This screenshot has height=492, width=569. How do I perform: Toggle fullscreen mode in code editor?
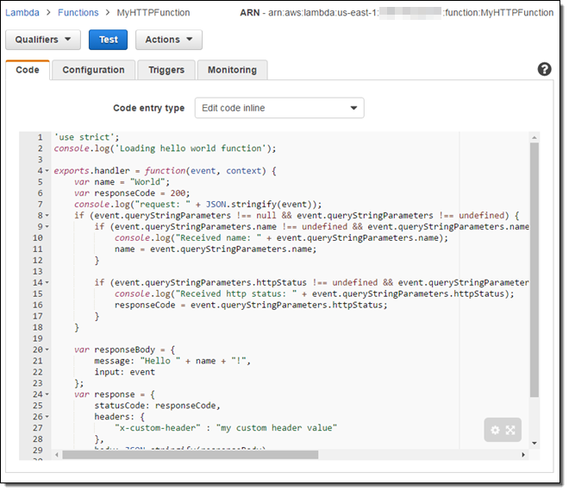point(510,430)
